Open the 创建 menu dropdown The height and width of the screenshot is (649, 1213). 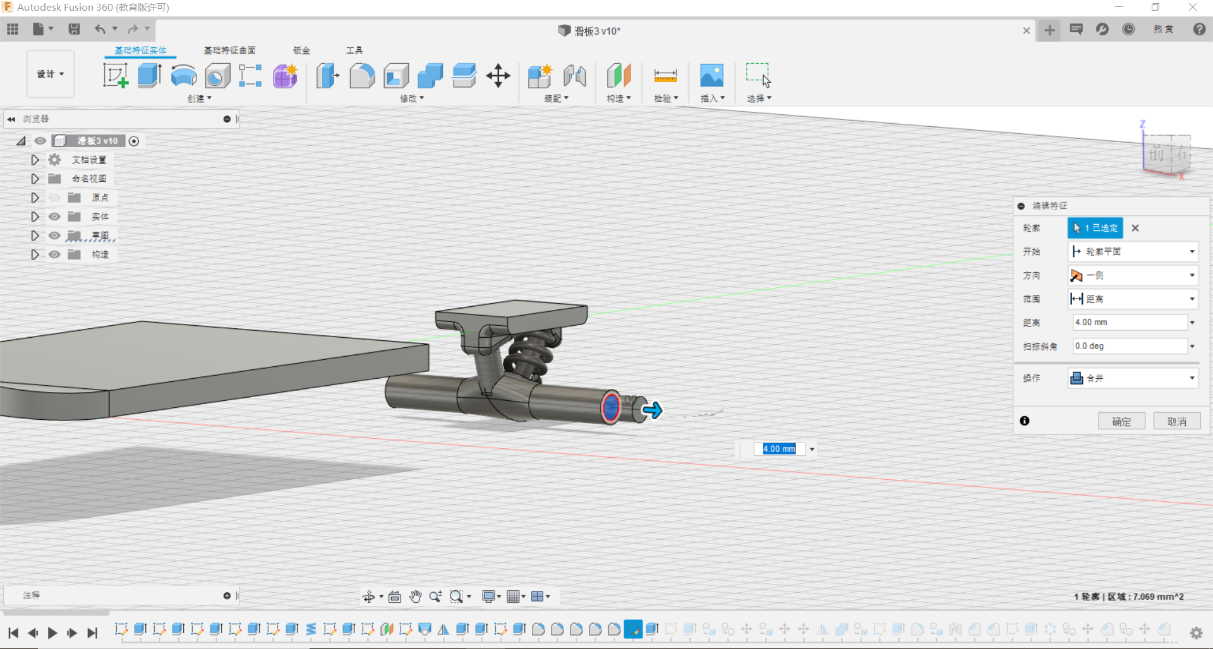point(200,98)
